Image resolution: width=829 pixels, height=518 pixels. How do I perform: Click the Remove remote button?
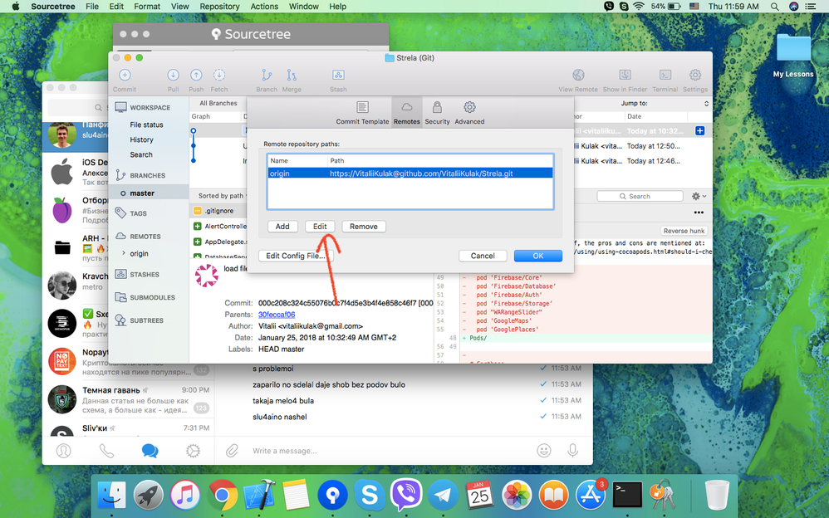pos(364,227)
